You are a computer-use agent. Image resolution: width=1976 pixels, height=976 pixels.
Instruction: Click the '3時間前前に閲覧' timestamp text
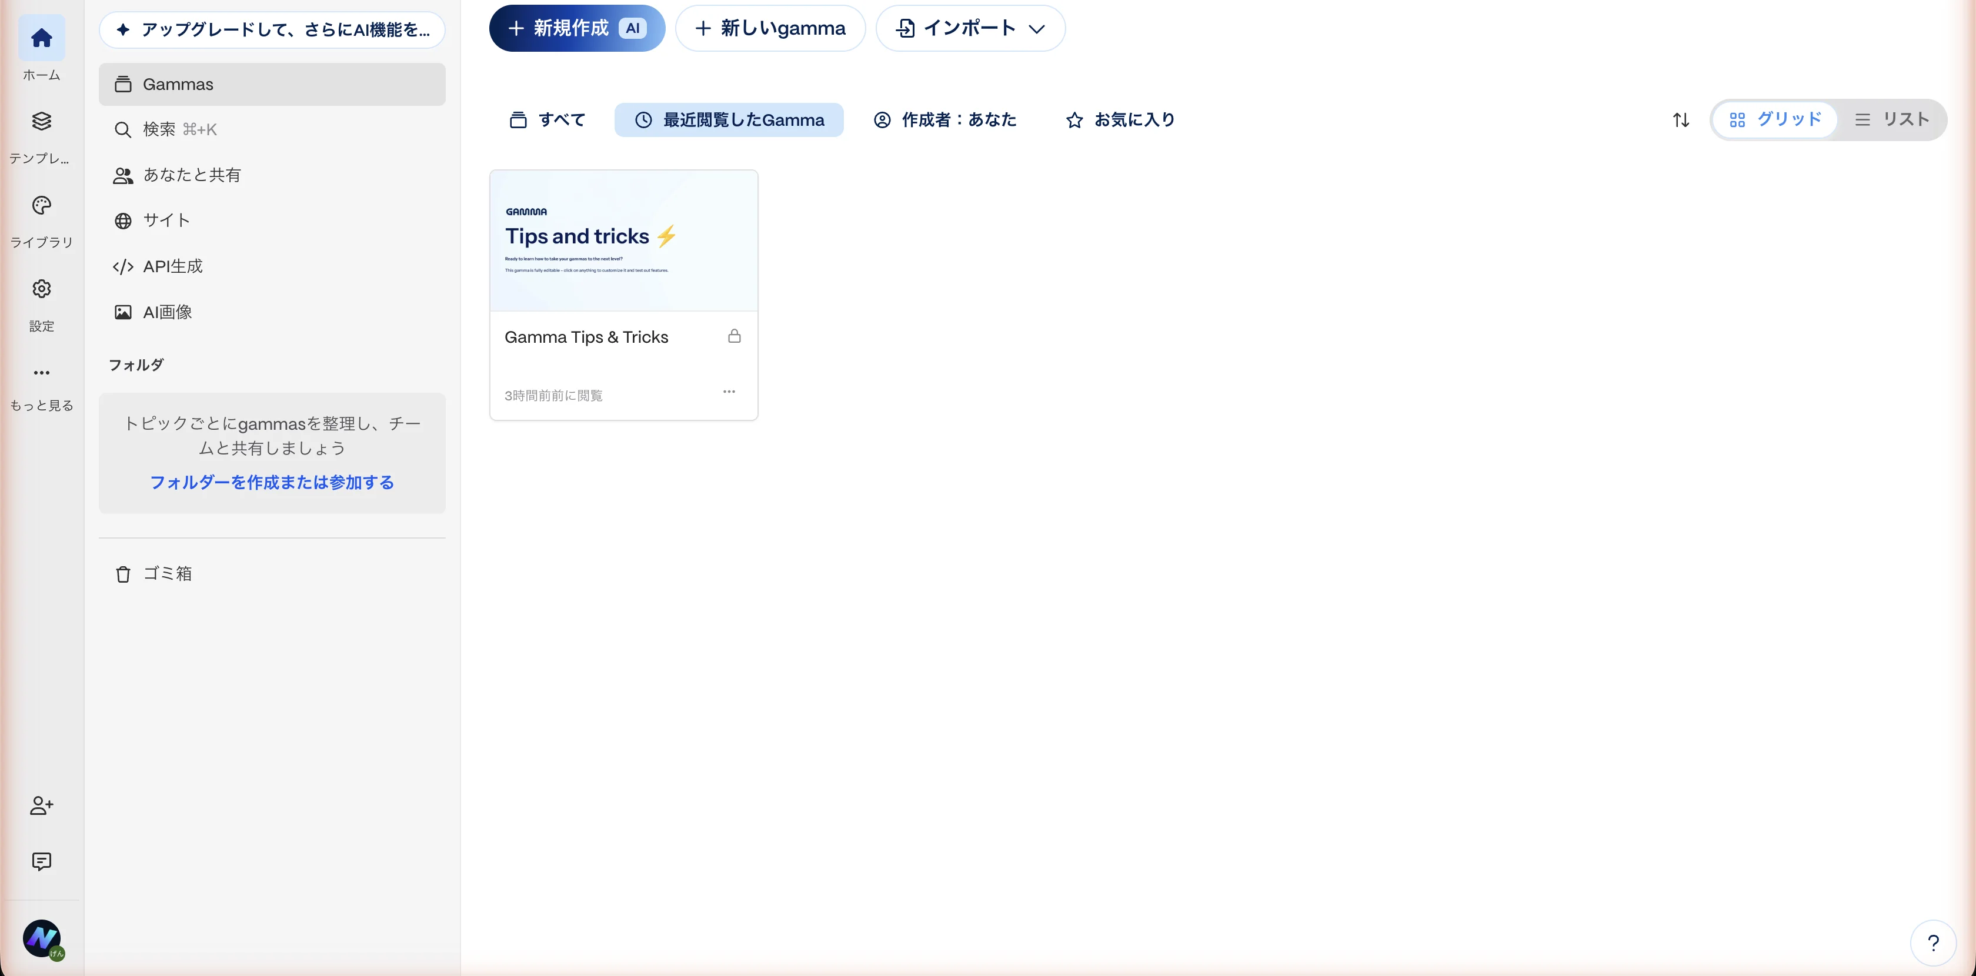553,396
